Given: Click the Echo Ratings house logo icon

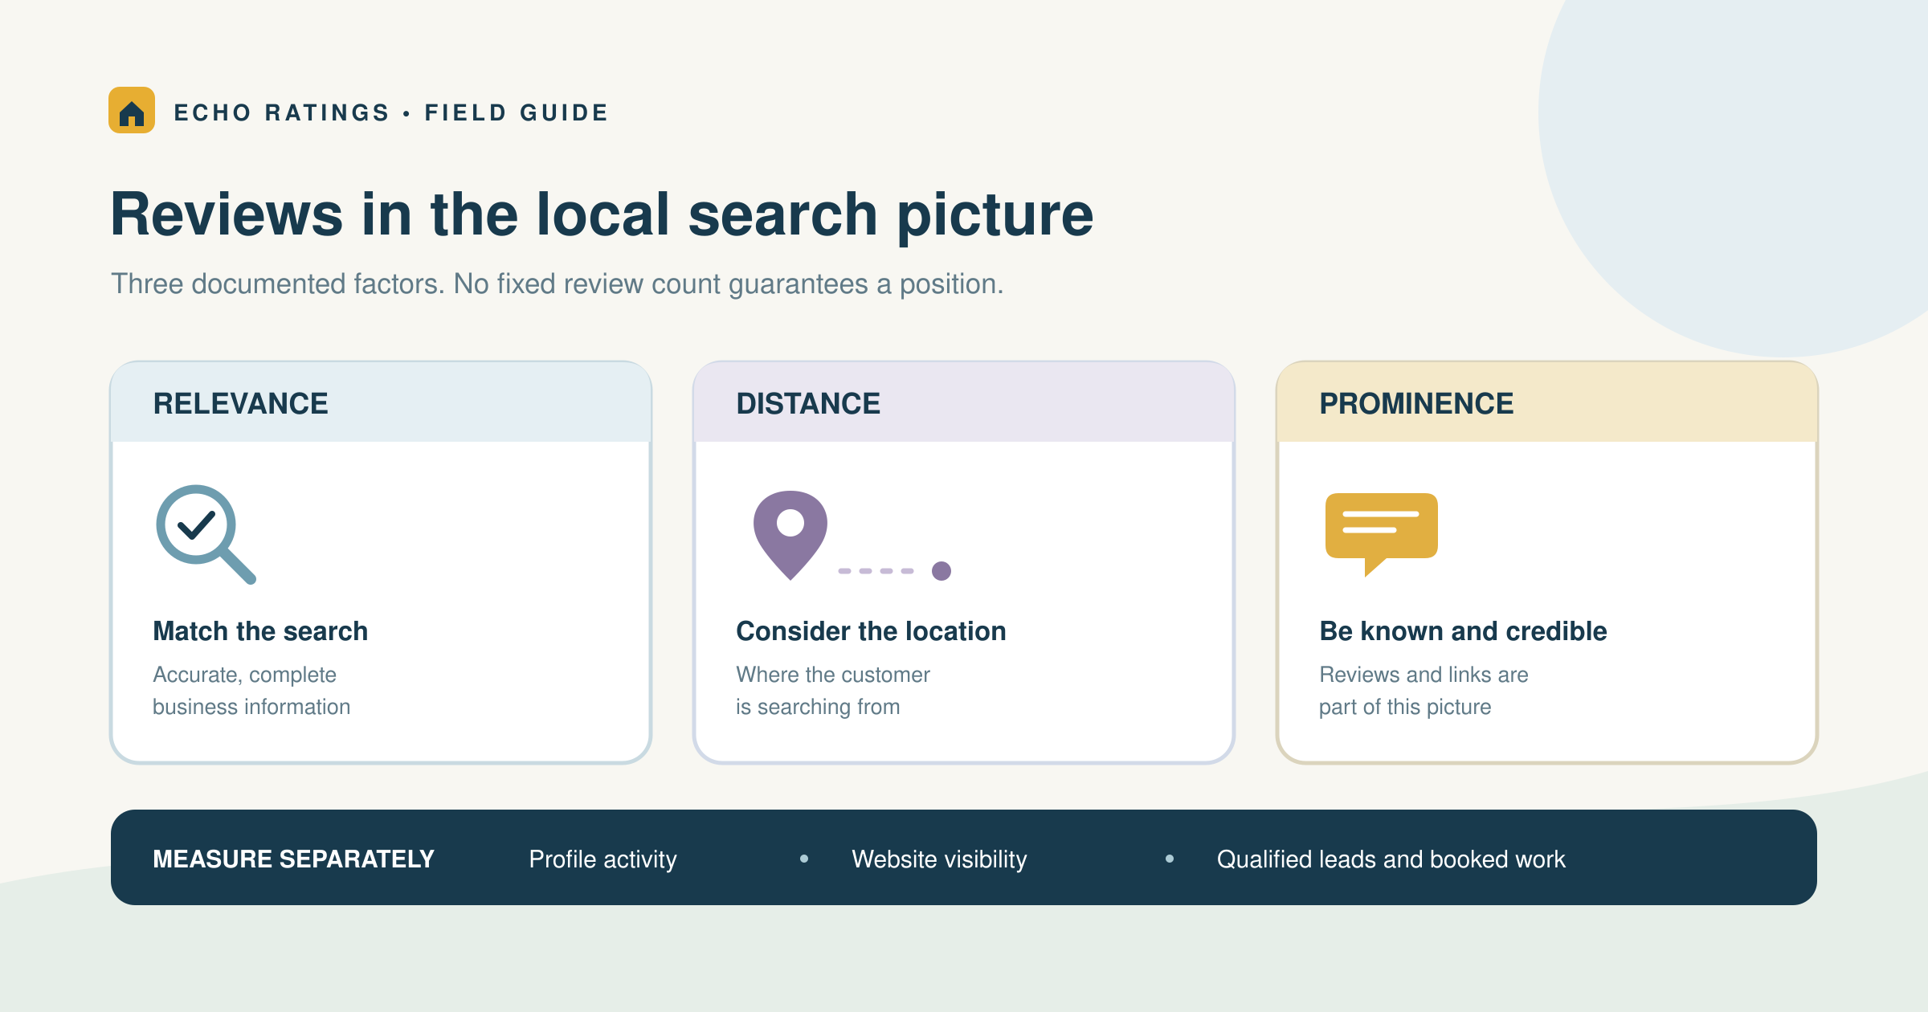Looking at the screenshot, I should 132,110.
